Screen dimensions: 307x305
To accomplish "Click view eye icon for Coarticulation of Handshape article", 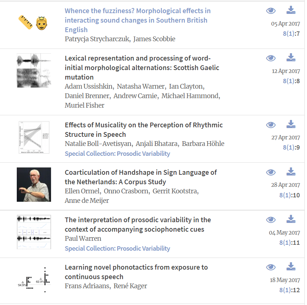I will (x=271, y=172).
